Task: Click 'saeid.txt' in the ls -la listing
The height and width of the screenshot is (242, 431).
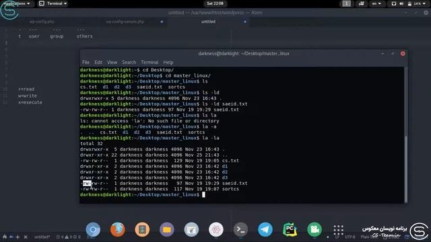Action: (x=235, y=184)
